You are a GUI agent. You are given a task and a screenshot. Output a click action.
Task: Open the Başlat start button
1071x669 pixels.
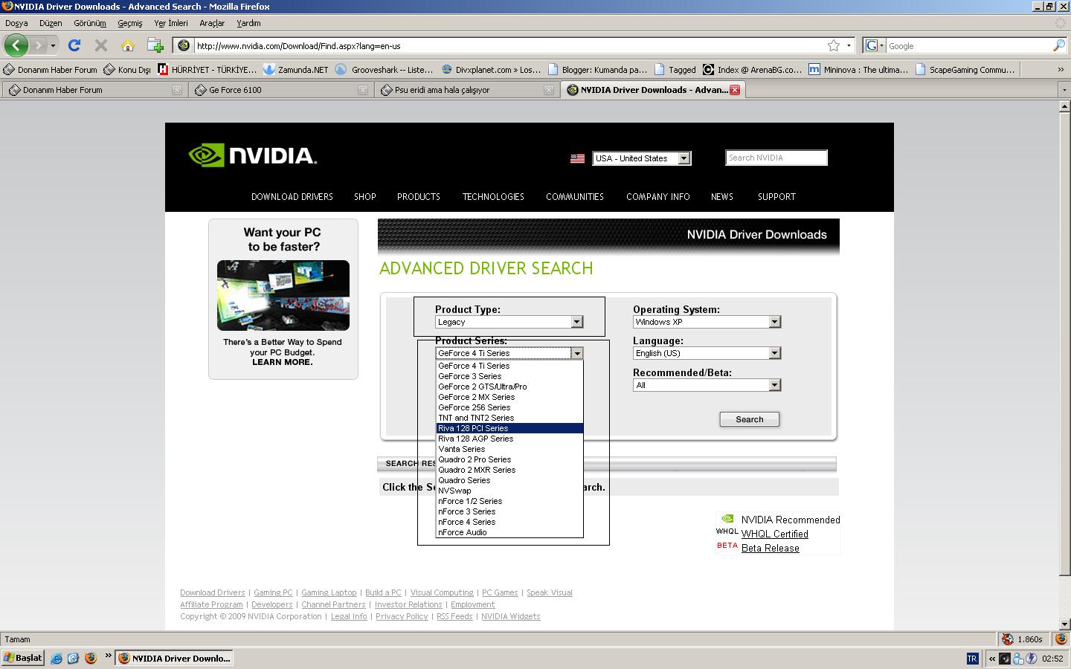(x=23, y=659)
